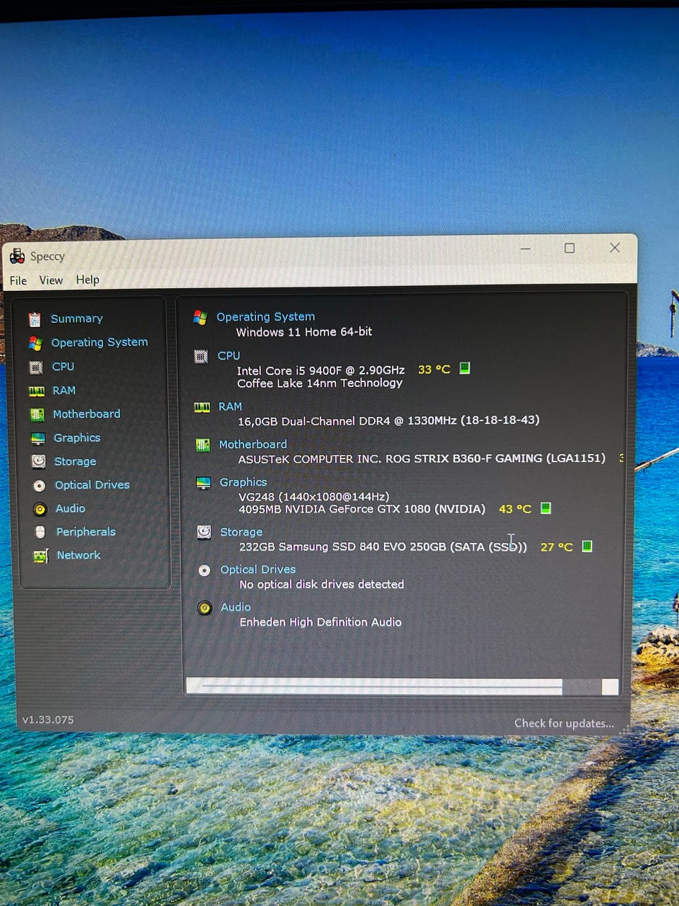Image resolution: width=679 pixels, height=906 pixels.
Task: Maximize the Speccy window
Action: [x=569, y=248]
